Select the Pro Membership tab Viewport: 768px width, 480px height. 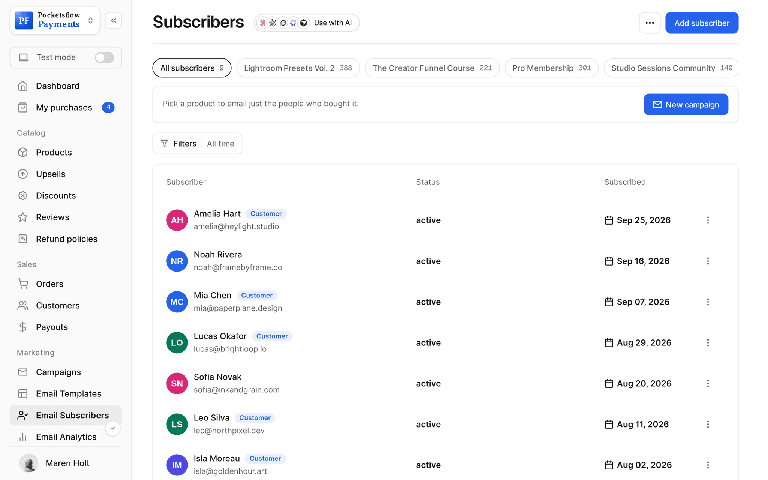[x=551, y=68]
